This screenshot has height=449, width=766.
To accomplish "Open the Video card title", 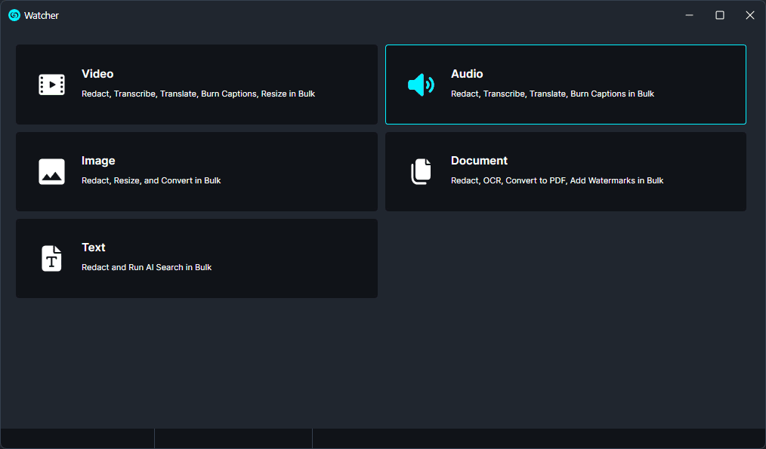I will (97, 74).
